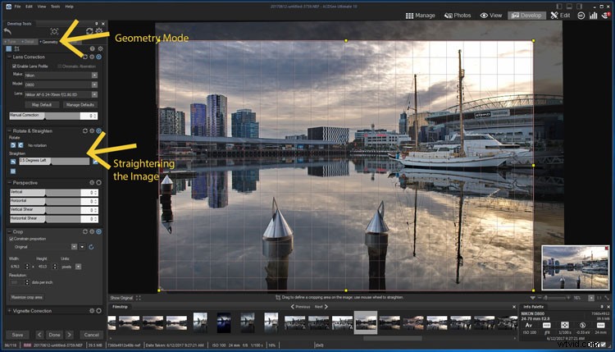Viewport: 615px width, 352px height.
Task: Open the Vignette Correction gear options
Action: coord(92,310)
